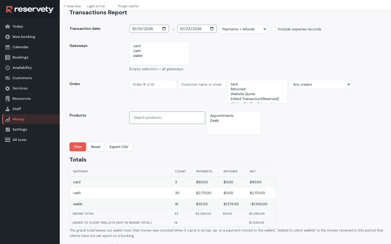Screen dimensions: 391x244
Task: Open the end date calendar picker icon
Action: pyautogui.click(x=212, y=29)
